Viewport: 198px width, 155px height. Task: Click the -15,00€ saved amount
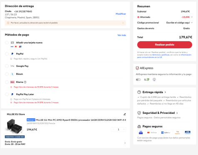tap(185, 17)
